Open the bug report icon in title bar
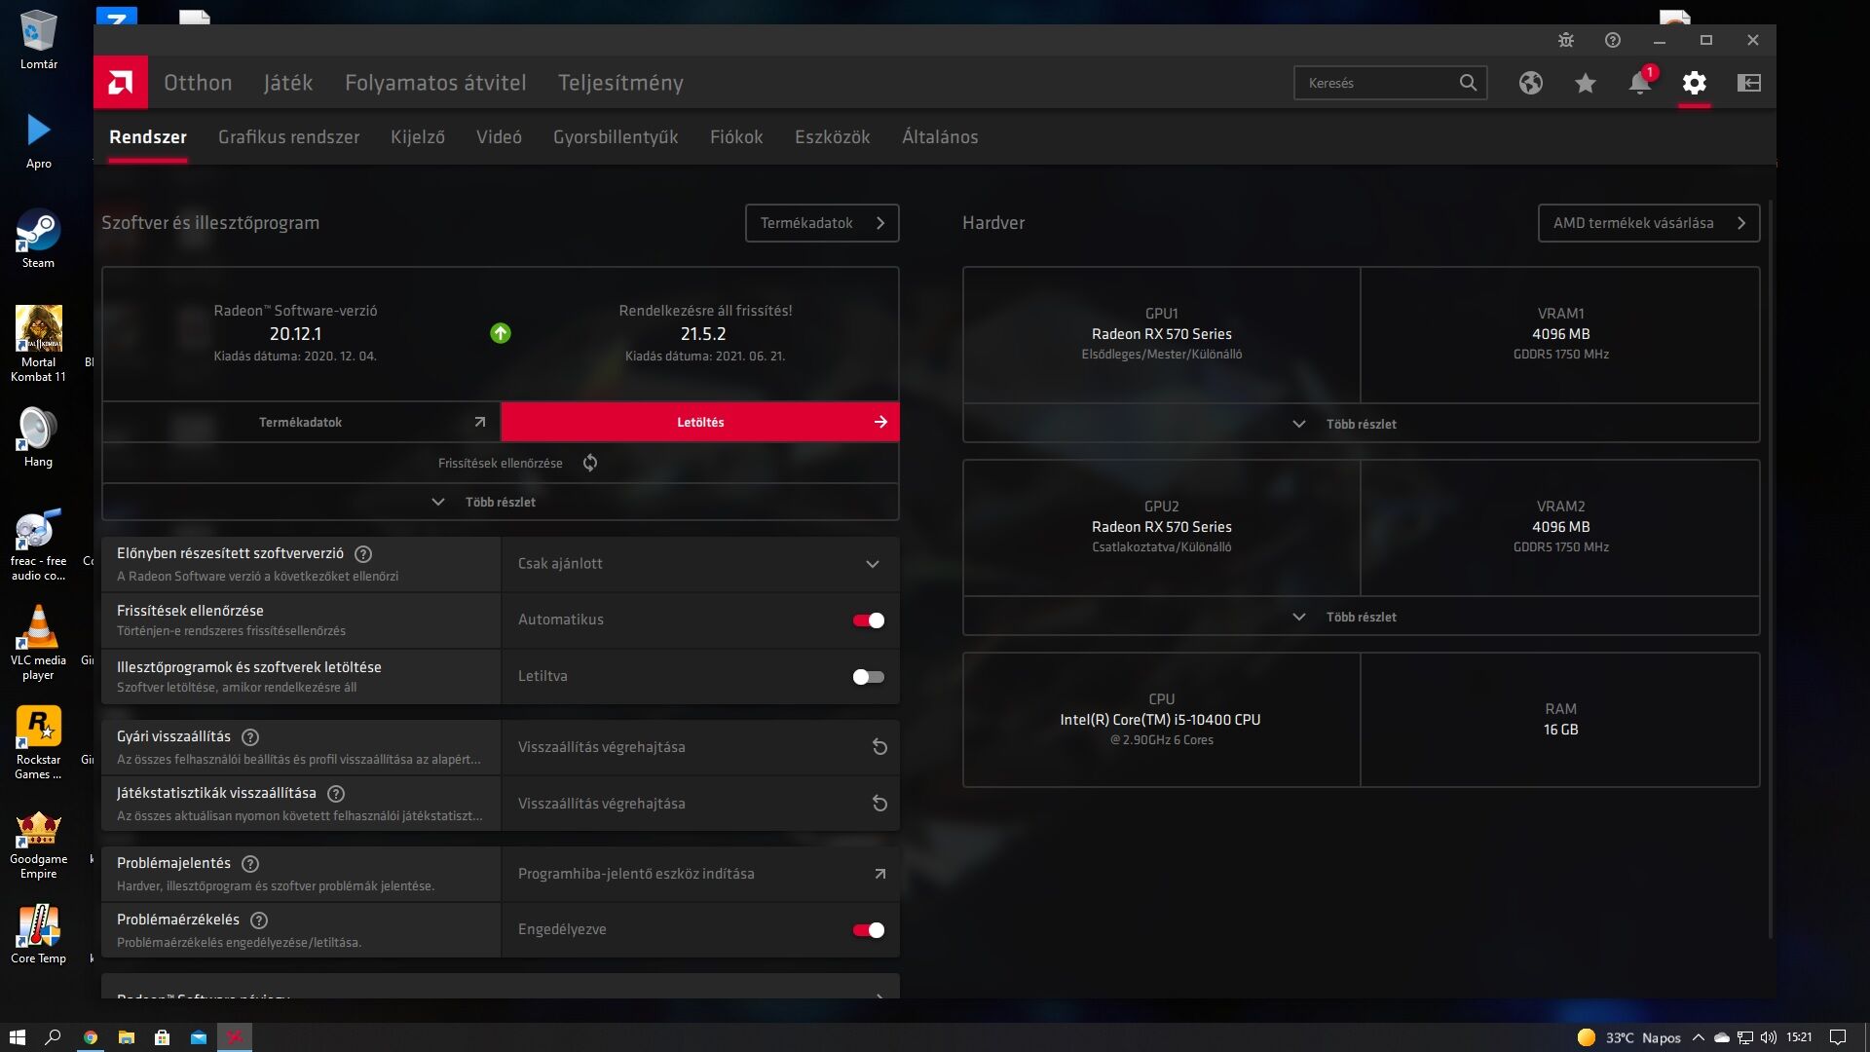The height and width of the screenshot is (1052, 1870). [x=1566, y=40]
